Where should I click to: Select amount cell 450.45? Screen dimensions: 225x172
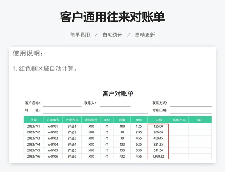(x=158, y=138)
